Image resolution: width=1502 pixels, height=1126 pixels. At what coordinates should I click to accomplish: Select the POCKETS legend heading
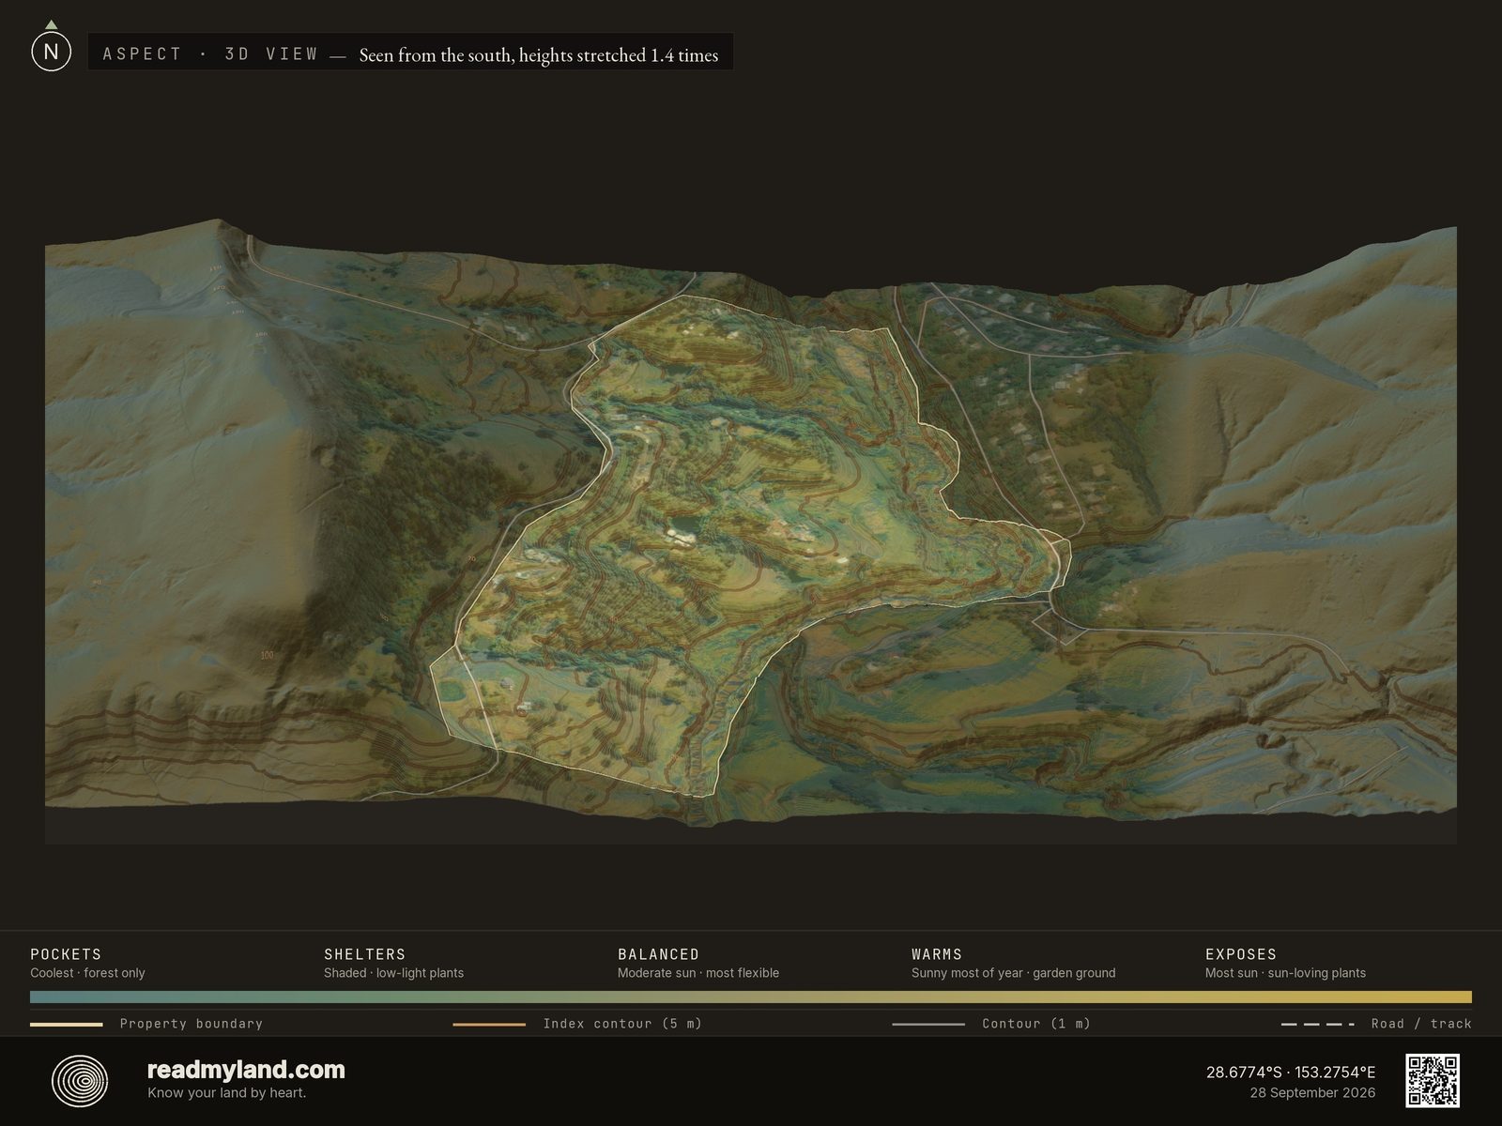(66, 954)
